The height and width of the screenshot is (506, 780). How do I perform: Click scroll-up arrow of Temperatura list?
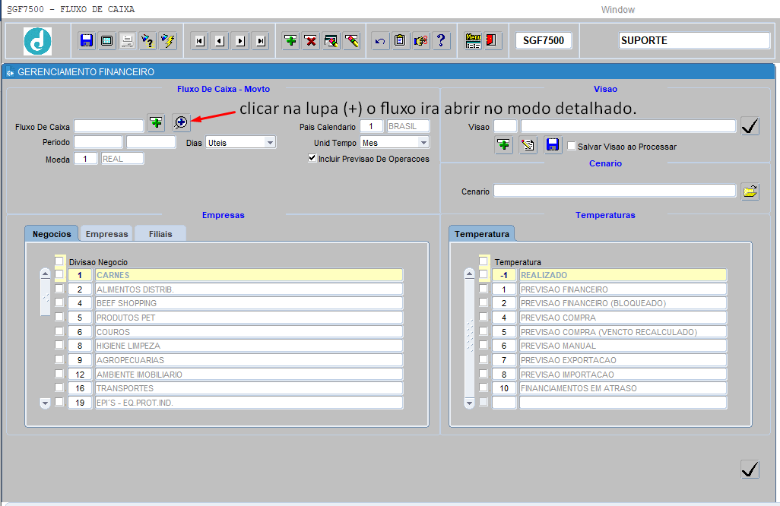(x=470, y=274)
